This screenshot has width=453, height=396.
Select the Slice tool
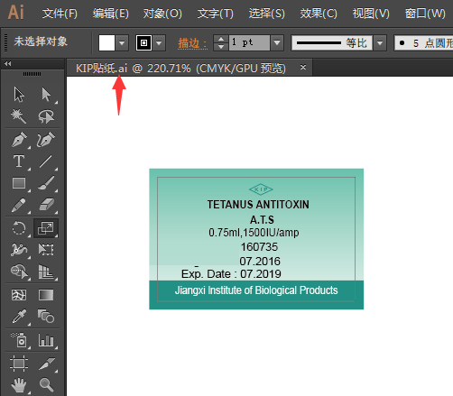tap(46, 364)
